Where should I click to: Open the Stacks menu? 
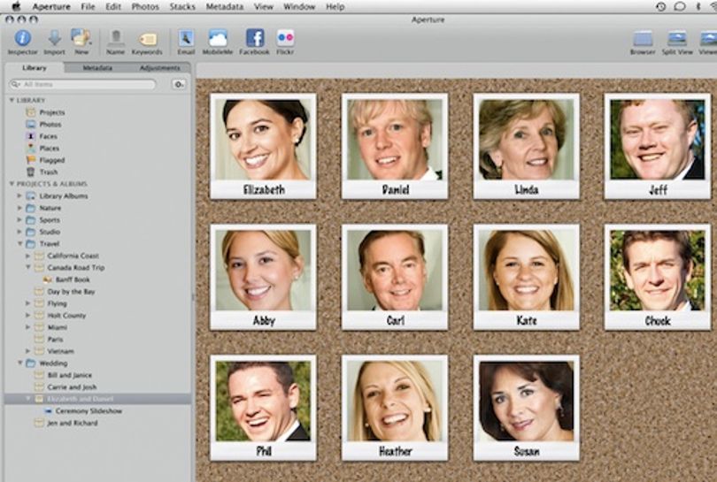coord(182,7)
